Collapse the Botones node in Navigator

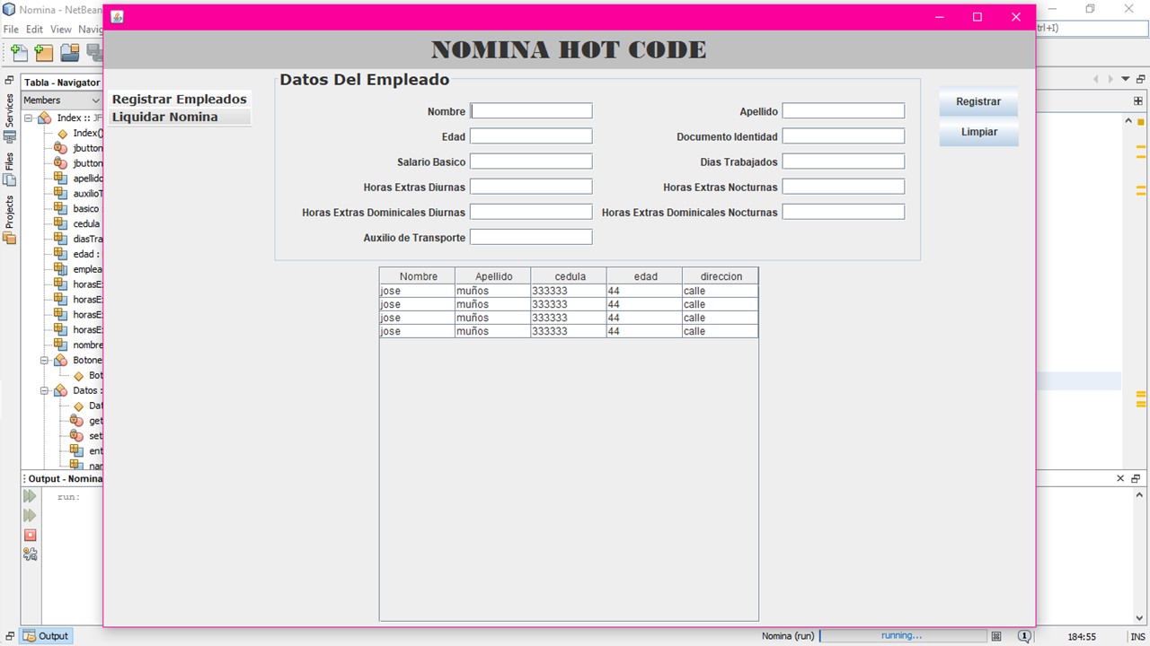(44, 360)
